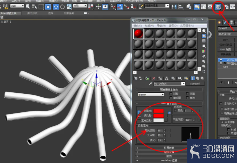Click the Render teapot icon
This screenshot has height=163, width=237.
coord(233,7)
